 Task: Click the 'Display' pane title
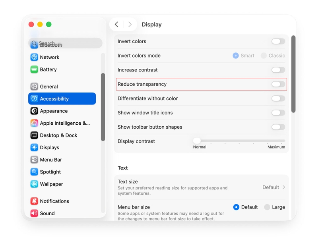[x=151, y=25]
